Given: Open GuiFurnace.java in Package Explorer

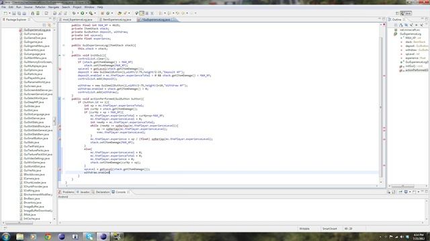Looking at the screenshot, I should click(x=33, y=34).
